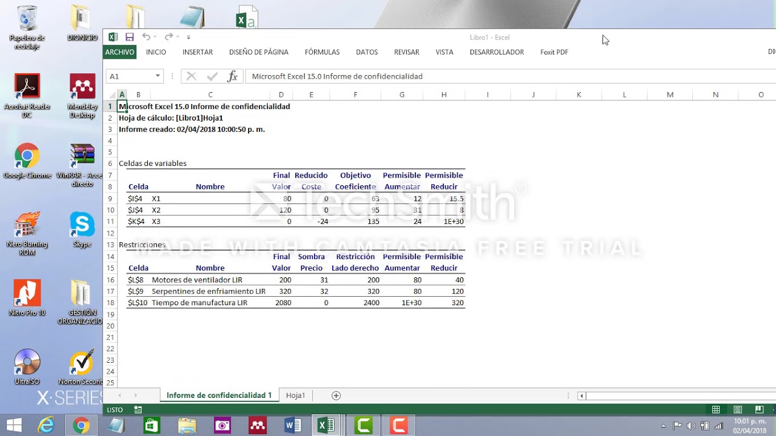Click into the formula bar text
The image size is (776, 436).
(509, 76)
